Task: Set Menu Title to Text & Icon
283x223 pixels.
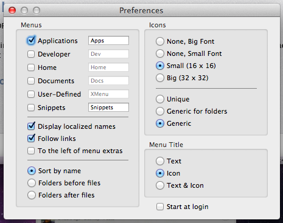Action: (x=160, y=185)
